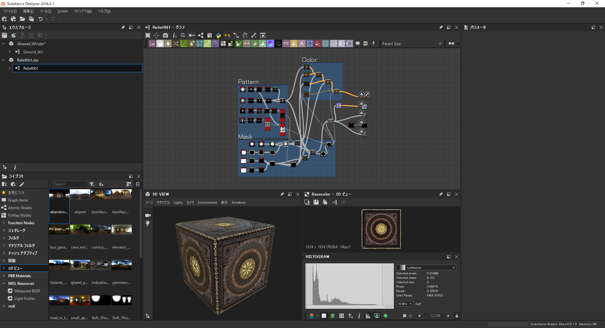Click the library Search field
The height and width of the screenshot is (328, 605).
click(70, 184)
